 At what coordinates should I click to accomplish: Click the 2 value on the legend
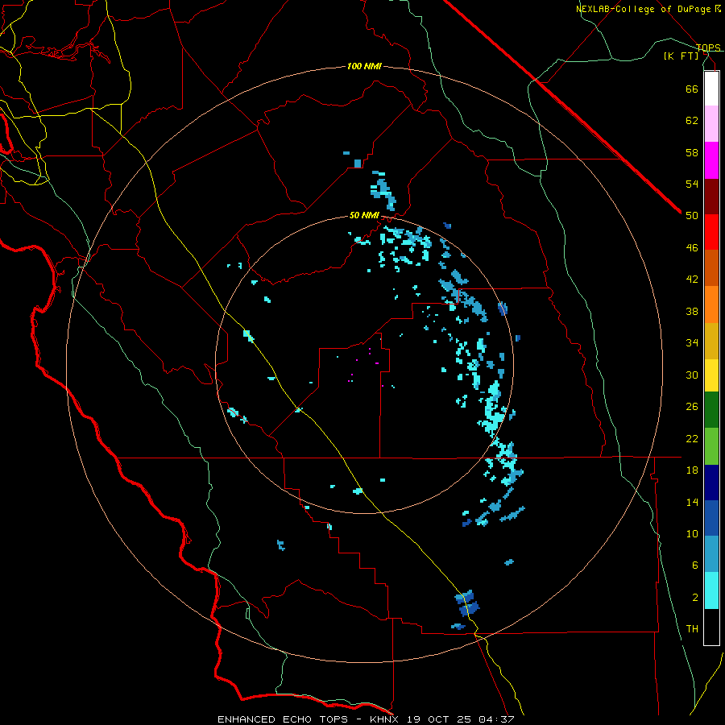point(694,598)
